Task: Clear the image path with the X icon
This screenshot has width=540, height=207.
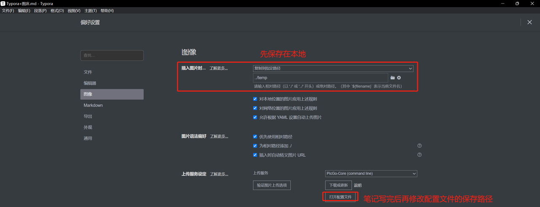Action: [x=399, y=78]
